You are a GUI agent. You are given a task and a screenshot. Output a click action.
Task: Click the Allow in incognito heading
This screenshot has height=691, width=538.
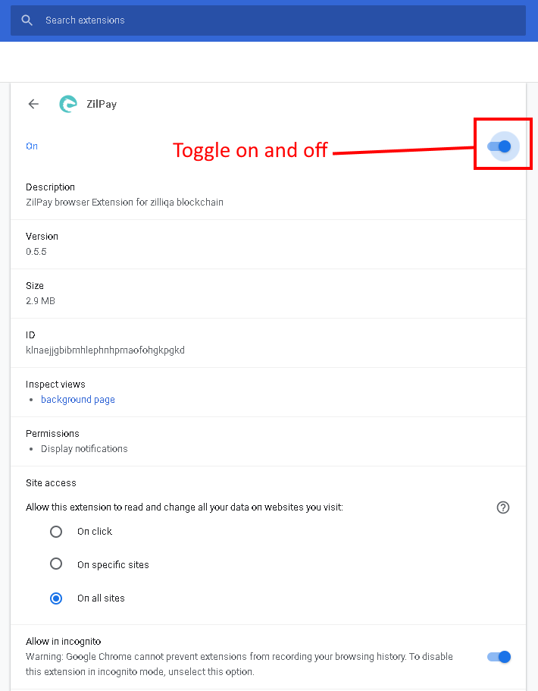click(64, 642)
